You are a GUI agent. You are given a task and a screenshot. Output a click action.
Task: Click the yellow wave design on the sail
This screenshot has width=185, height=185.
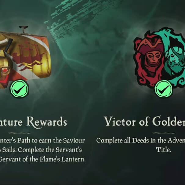tap(31, 65)
